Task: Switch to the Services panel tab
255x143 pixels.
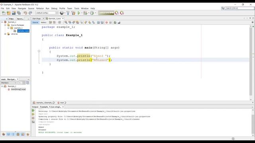Action: pos(20,19)
